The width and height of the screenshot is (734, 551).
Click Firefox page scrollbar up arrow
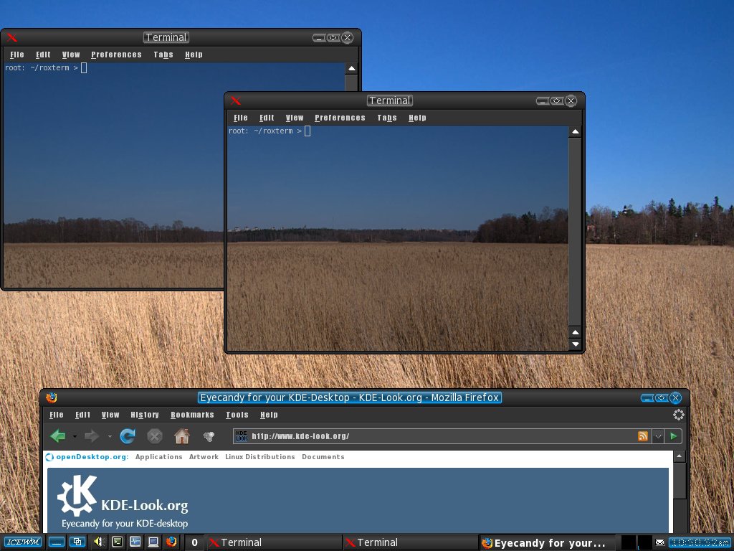tap(680, 456)
